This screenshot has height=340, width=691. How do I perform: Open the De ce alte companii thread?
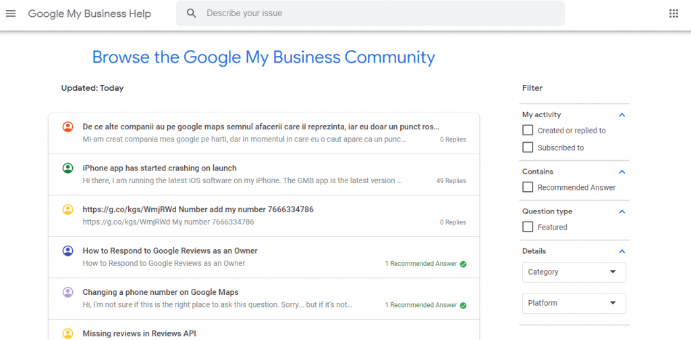[x=261, y=127]
